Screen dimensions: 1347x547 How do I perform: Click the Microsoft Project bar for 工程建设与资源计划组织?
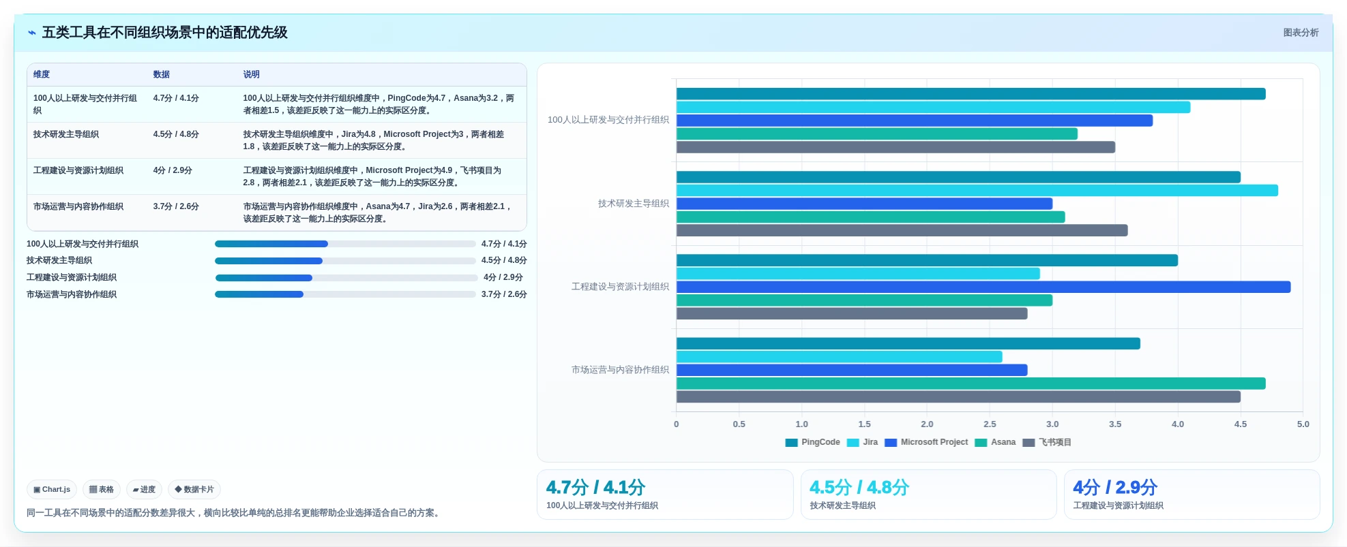[983, 287]
